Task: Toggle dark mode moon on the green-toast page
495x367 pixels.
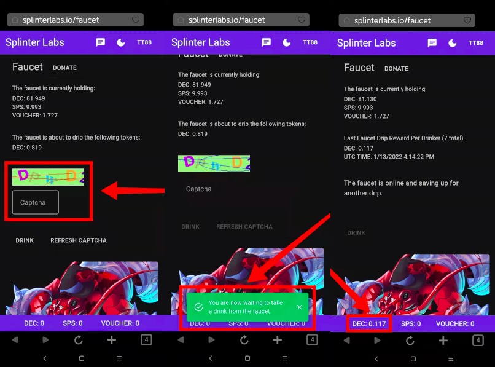Action: 286,42
